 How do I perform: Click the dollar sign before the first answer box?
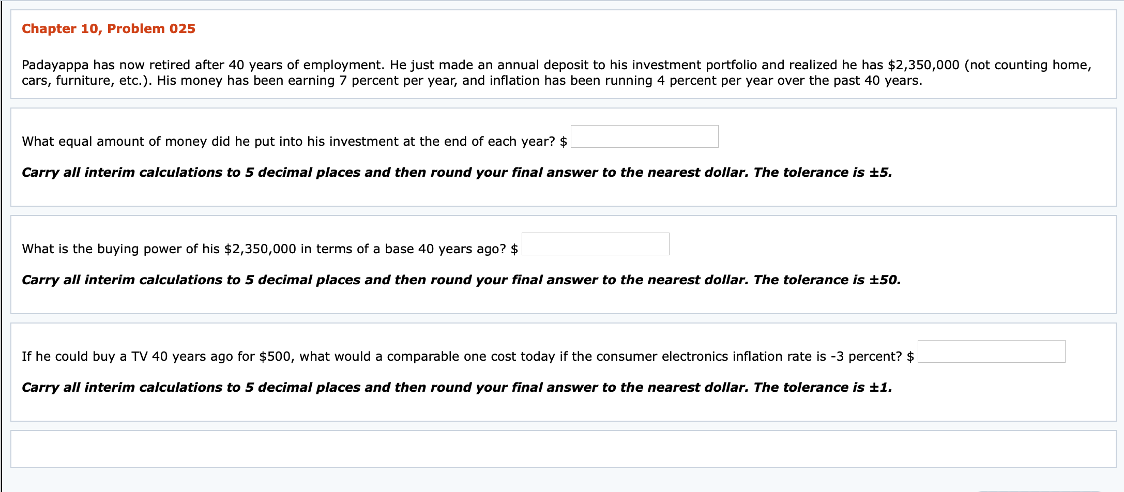[563, 141]
